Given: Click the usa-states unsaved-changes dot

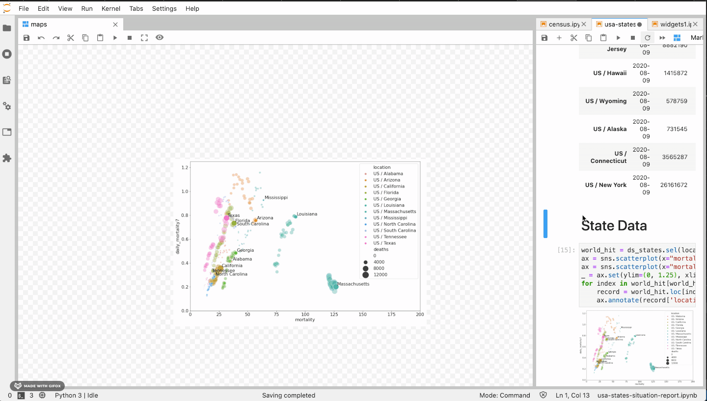Looking at the screenshot, I should 640,24.
